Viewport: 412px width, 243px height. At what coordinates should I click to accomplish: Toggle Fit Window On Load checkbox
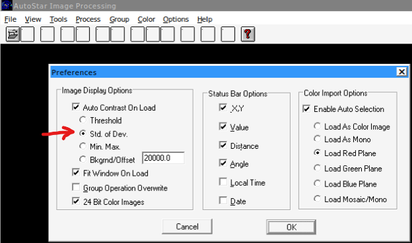click(76, 173)
